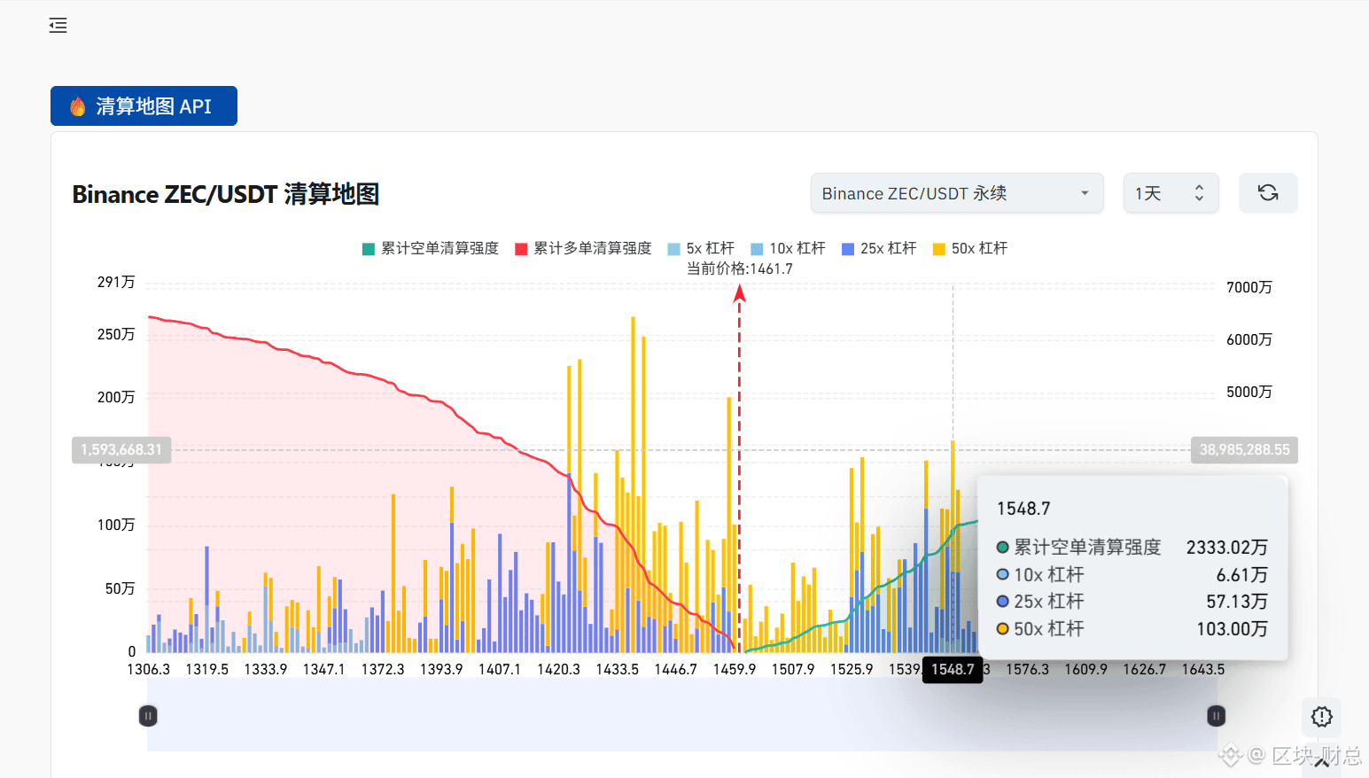This screenshot has height=778, width=1369.
Task: Toggle 累计多单清算强度 legend series
Action: [x=583, y=248]
